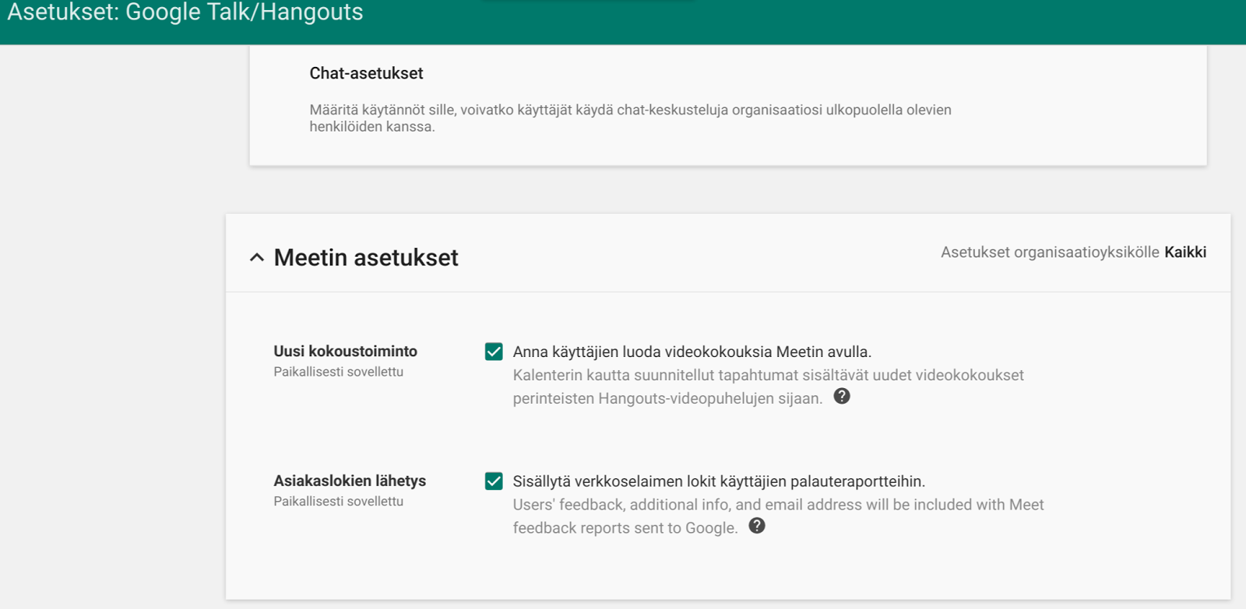Click 'Kalenterin kautta suunnitellut tapahtumat' description
The image size is (1246, 609).
coord(768,387)
